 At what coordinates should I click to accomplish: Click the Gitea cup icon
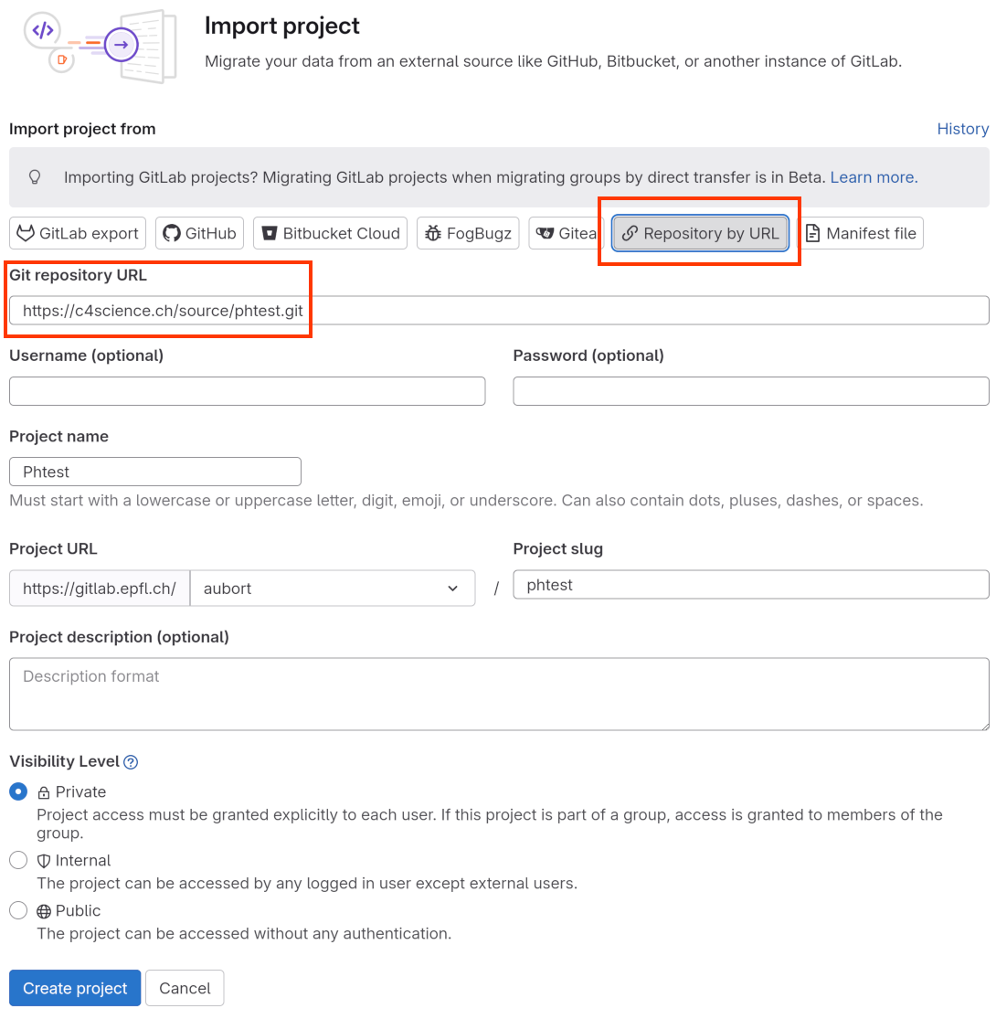546,233
